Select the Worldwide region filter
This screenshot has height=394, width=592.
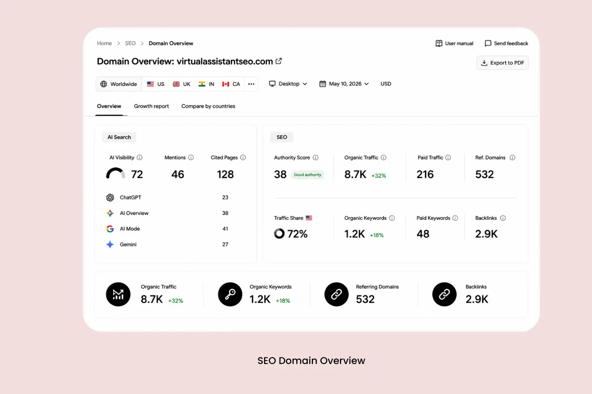point(119,84)
